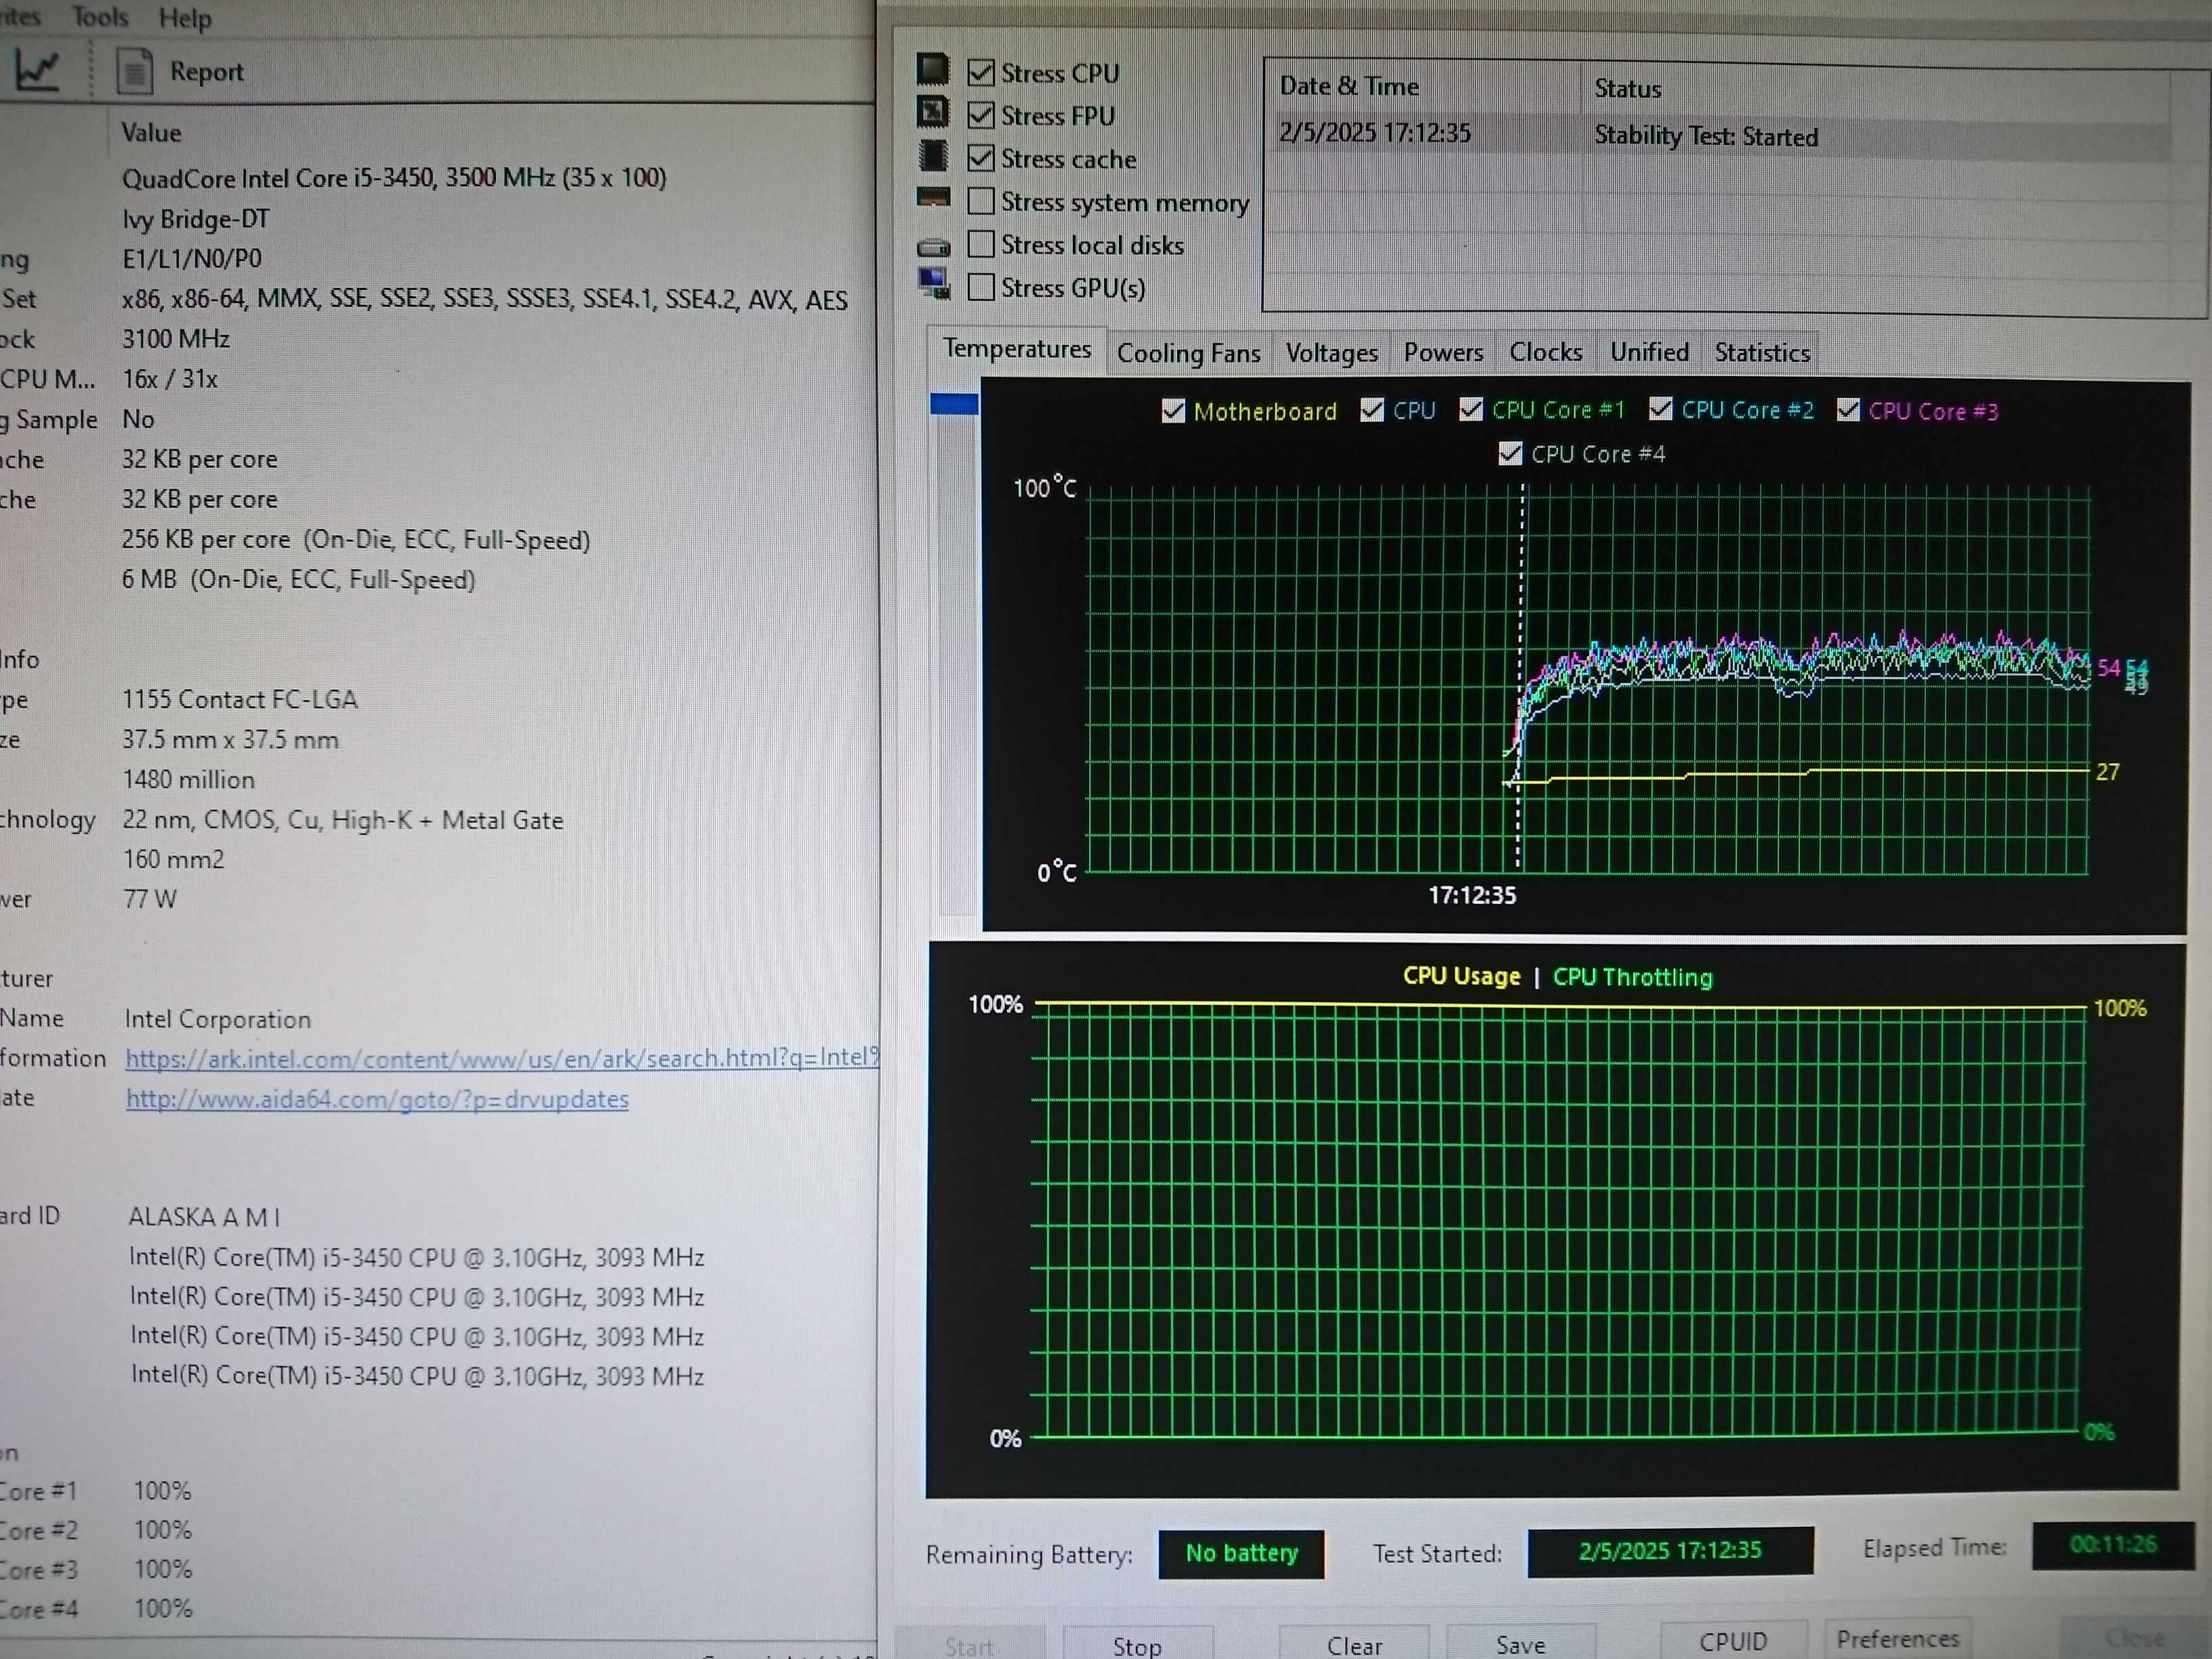Viewport: 2212px width, 1659px height.
Task: Click the blue sensor selector bar beside graph
Action: pyautogui.click(x=954, y=404)
